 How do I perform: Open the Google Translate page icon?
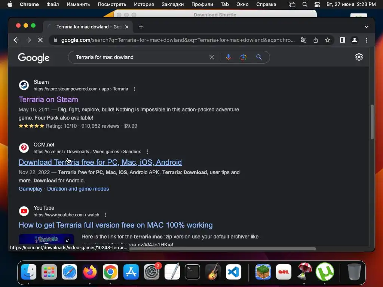coord(304,40)
